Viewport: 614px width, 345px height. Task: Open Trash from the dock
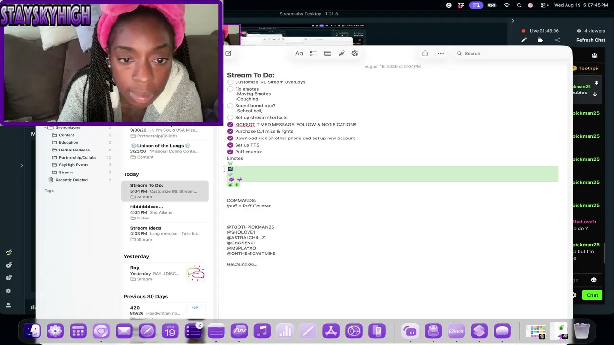pyautogui.click(x=581, y=331)
